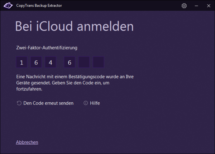Screen dimensions: 215x154
Task: Select the third code box containing 4
Action: 51,62
